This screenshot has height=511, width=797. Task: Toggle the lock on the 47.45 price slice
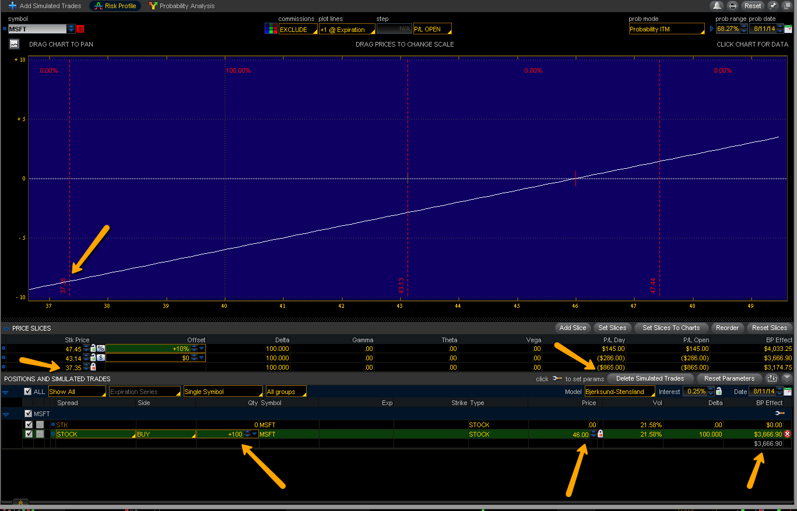coord(93,349)
